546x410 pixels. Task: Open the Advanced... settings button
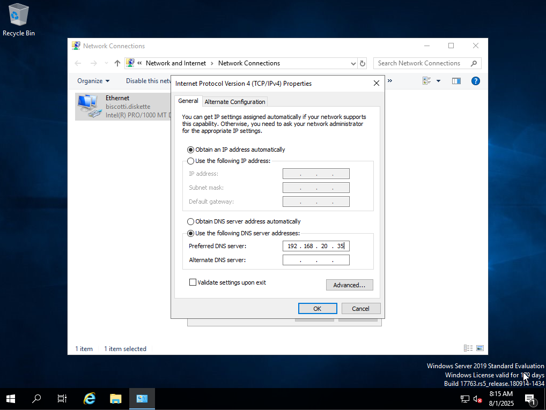tap(349, 285)
